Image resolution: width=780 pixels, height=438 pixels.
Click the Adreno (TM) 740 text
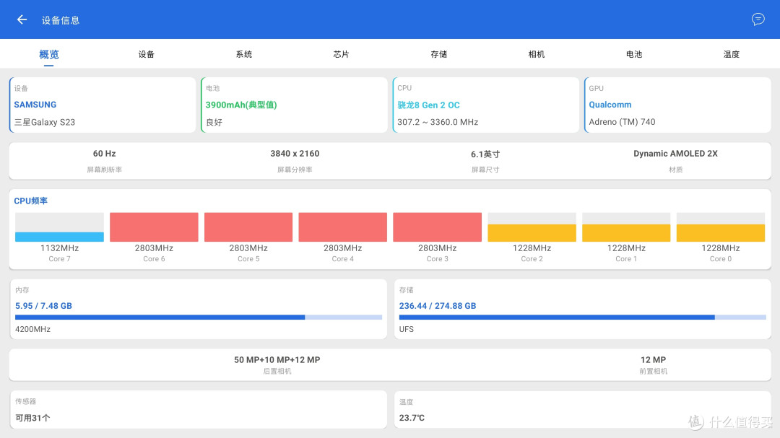[x=622, y=122]
